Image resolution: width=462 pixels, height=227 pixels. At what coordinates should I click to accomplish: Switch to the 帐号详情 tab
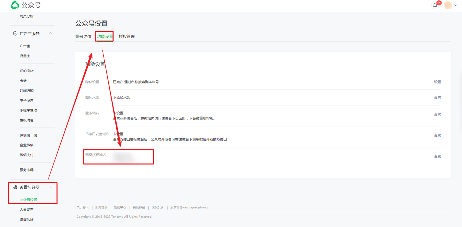83,36
